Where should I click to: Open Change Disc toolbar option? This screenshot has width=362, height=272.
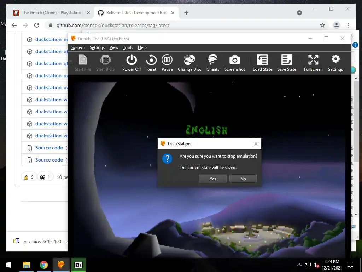click(x=189, y=63)
